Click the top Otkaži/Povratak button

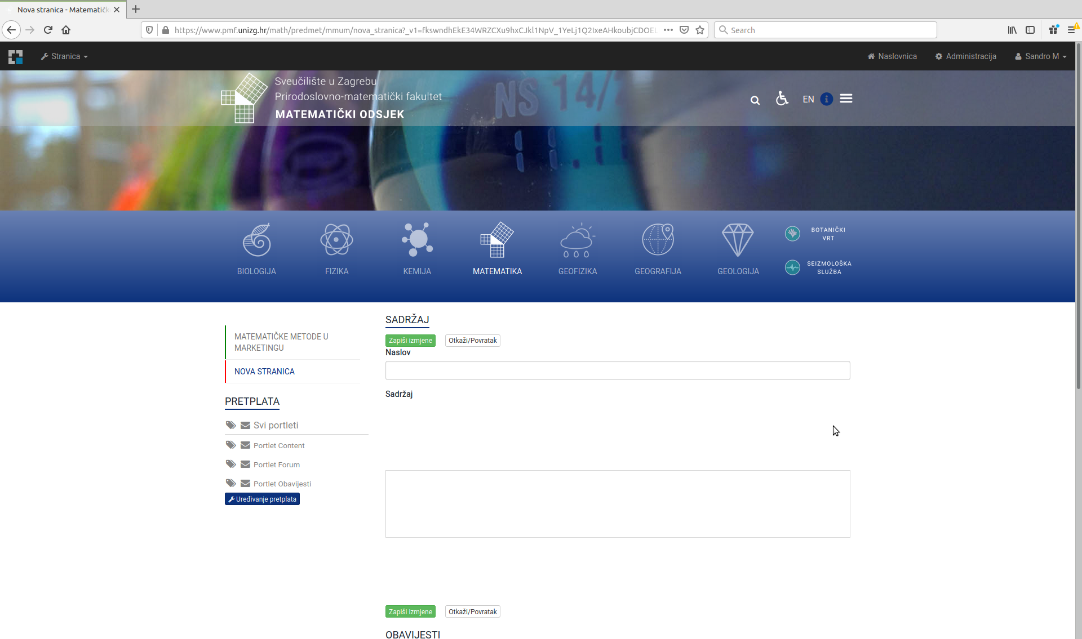[472, 341]
